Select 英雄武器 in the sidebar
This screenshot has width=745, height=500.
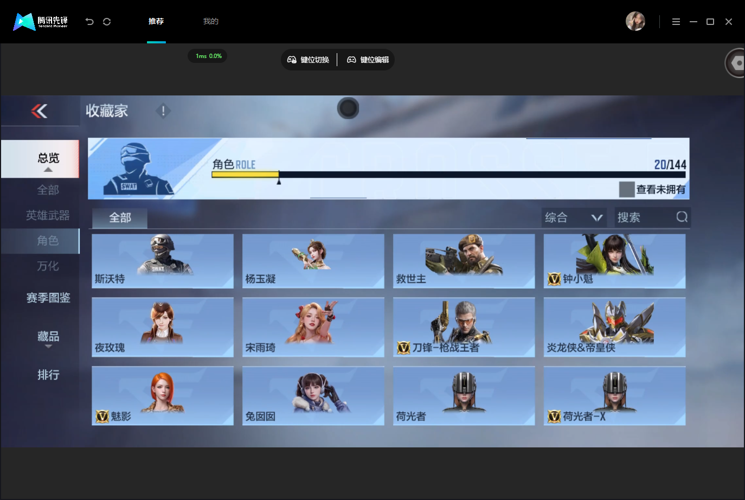point(48,215)
